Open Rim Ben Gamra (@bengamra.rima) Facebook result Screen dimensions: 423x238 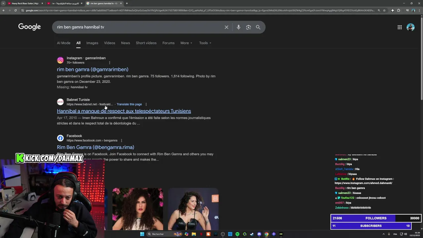[x=96, y=147]
